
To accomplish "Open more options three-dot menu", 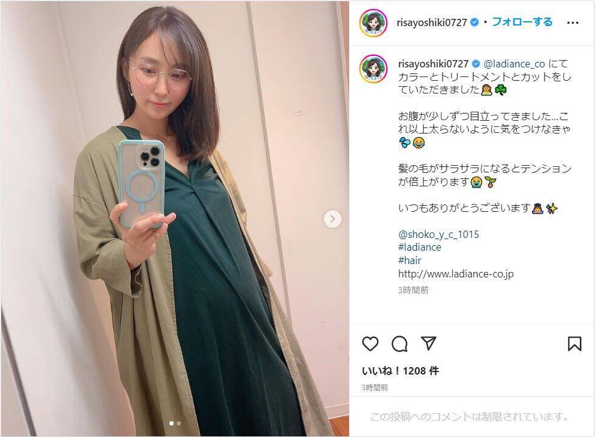I will pyautogui.click(x=573, y=23).
